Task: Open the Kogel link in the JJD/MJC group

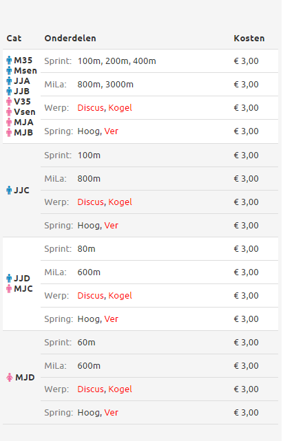Action: pos(120,296)
